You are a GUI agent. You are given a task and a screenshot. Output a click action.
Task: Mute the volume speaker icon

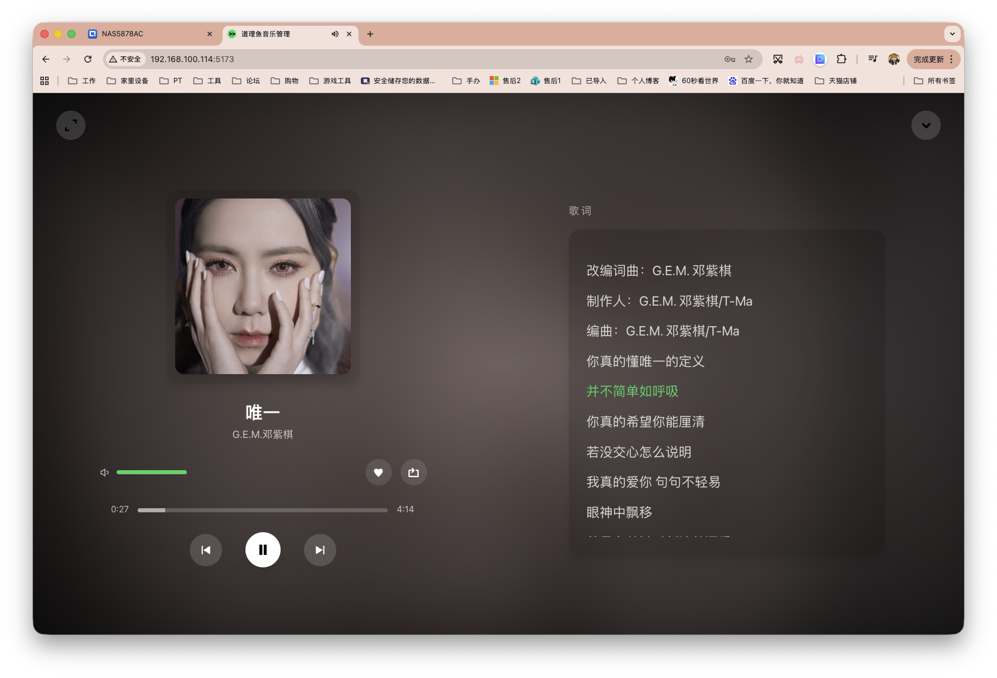[104, 472]
